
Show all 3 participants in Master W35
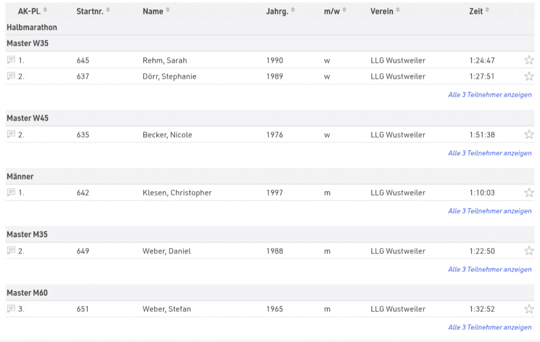(489, 95)
